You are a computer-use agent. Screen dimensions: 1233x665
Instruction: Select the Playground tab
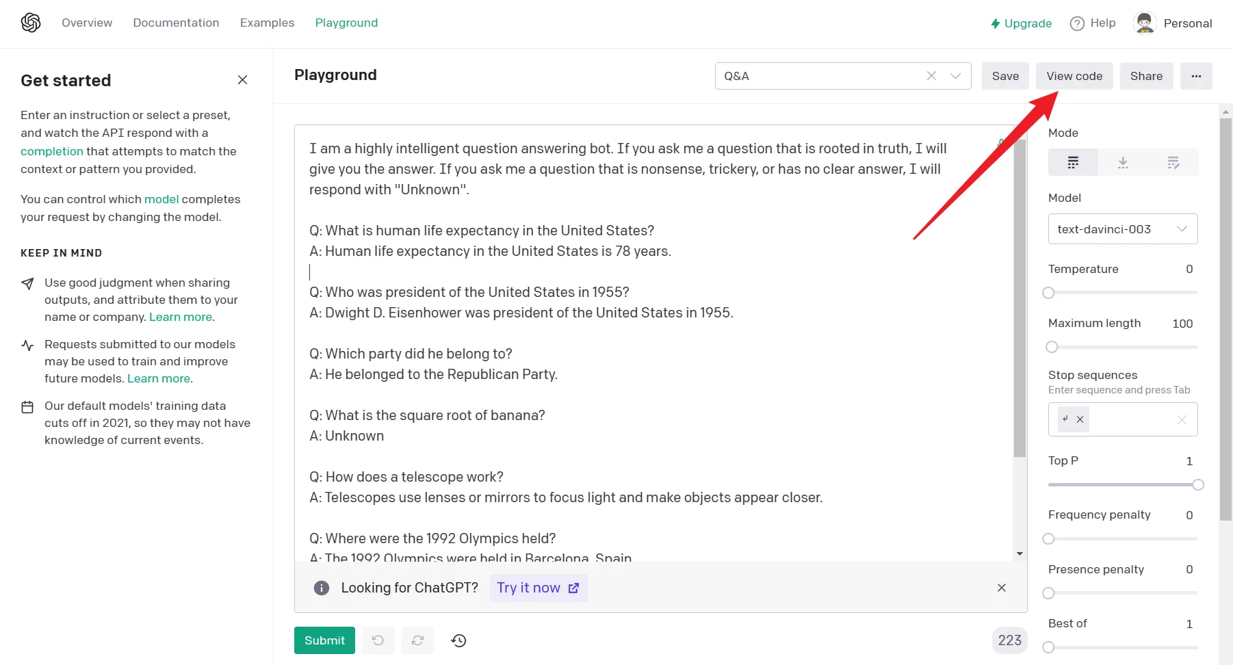pyautogui.click(x=346, y=23)
